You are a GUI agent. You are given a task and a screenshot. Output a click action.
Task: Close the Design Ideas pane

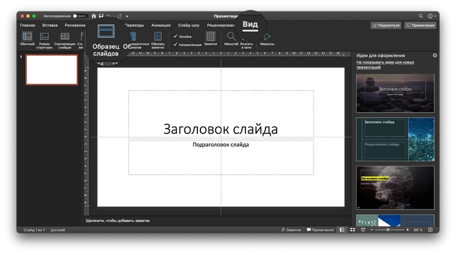pos(435,55)
